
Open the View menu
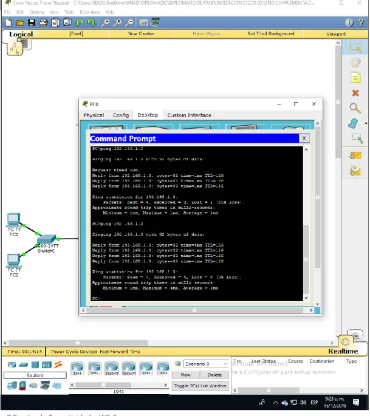[x=54, y=12]
